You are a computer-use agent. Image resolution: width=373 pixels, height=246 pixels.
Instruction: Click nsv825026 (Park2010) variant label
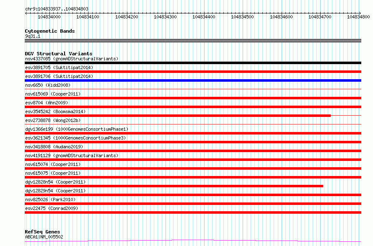pos(50,199)
